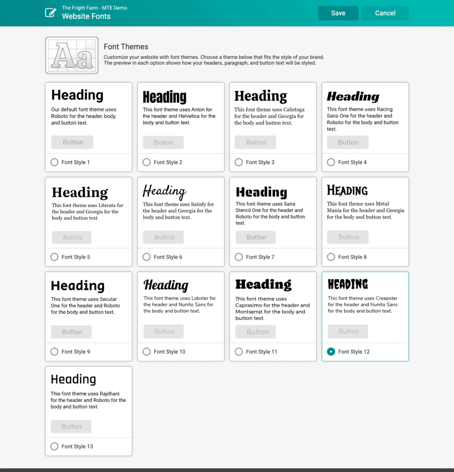Save the website font selection
The width and height of the screenshot is (454, 472).
[x=338, y=13]
